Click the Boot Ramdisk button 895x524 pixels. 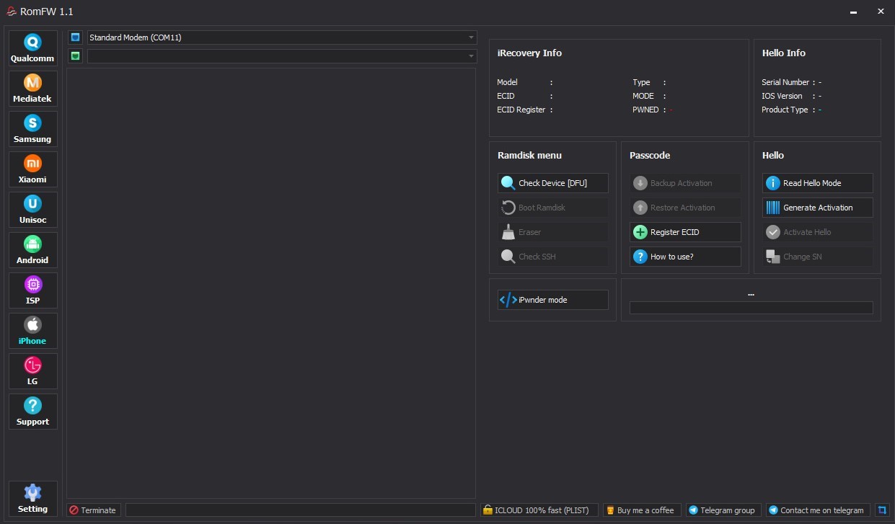click(552, 208)
